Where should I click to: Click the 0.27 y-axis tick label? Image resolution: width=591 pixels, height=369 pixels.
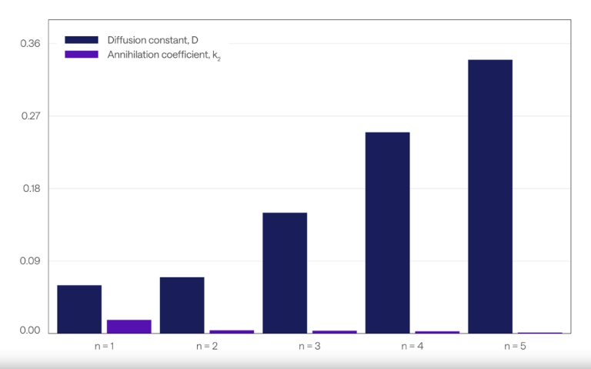31,116
